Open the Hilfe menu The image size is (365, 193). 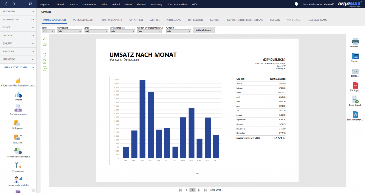point(194,4)
